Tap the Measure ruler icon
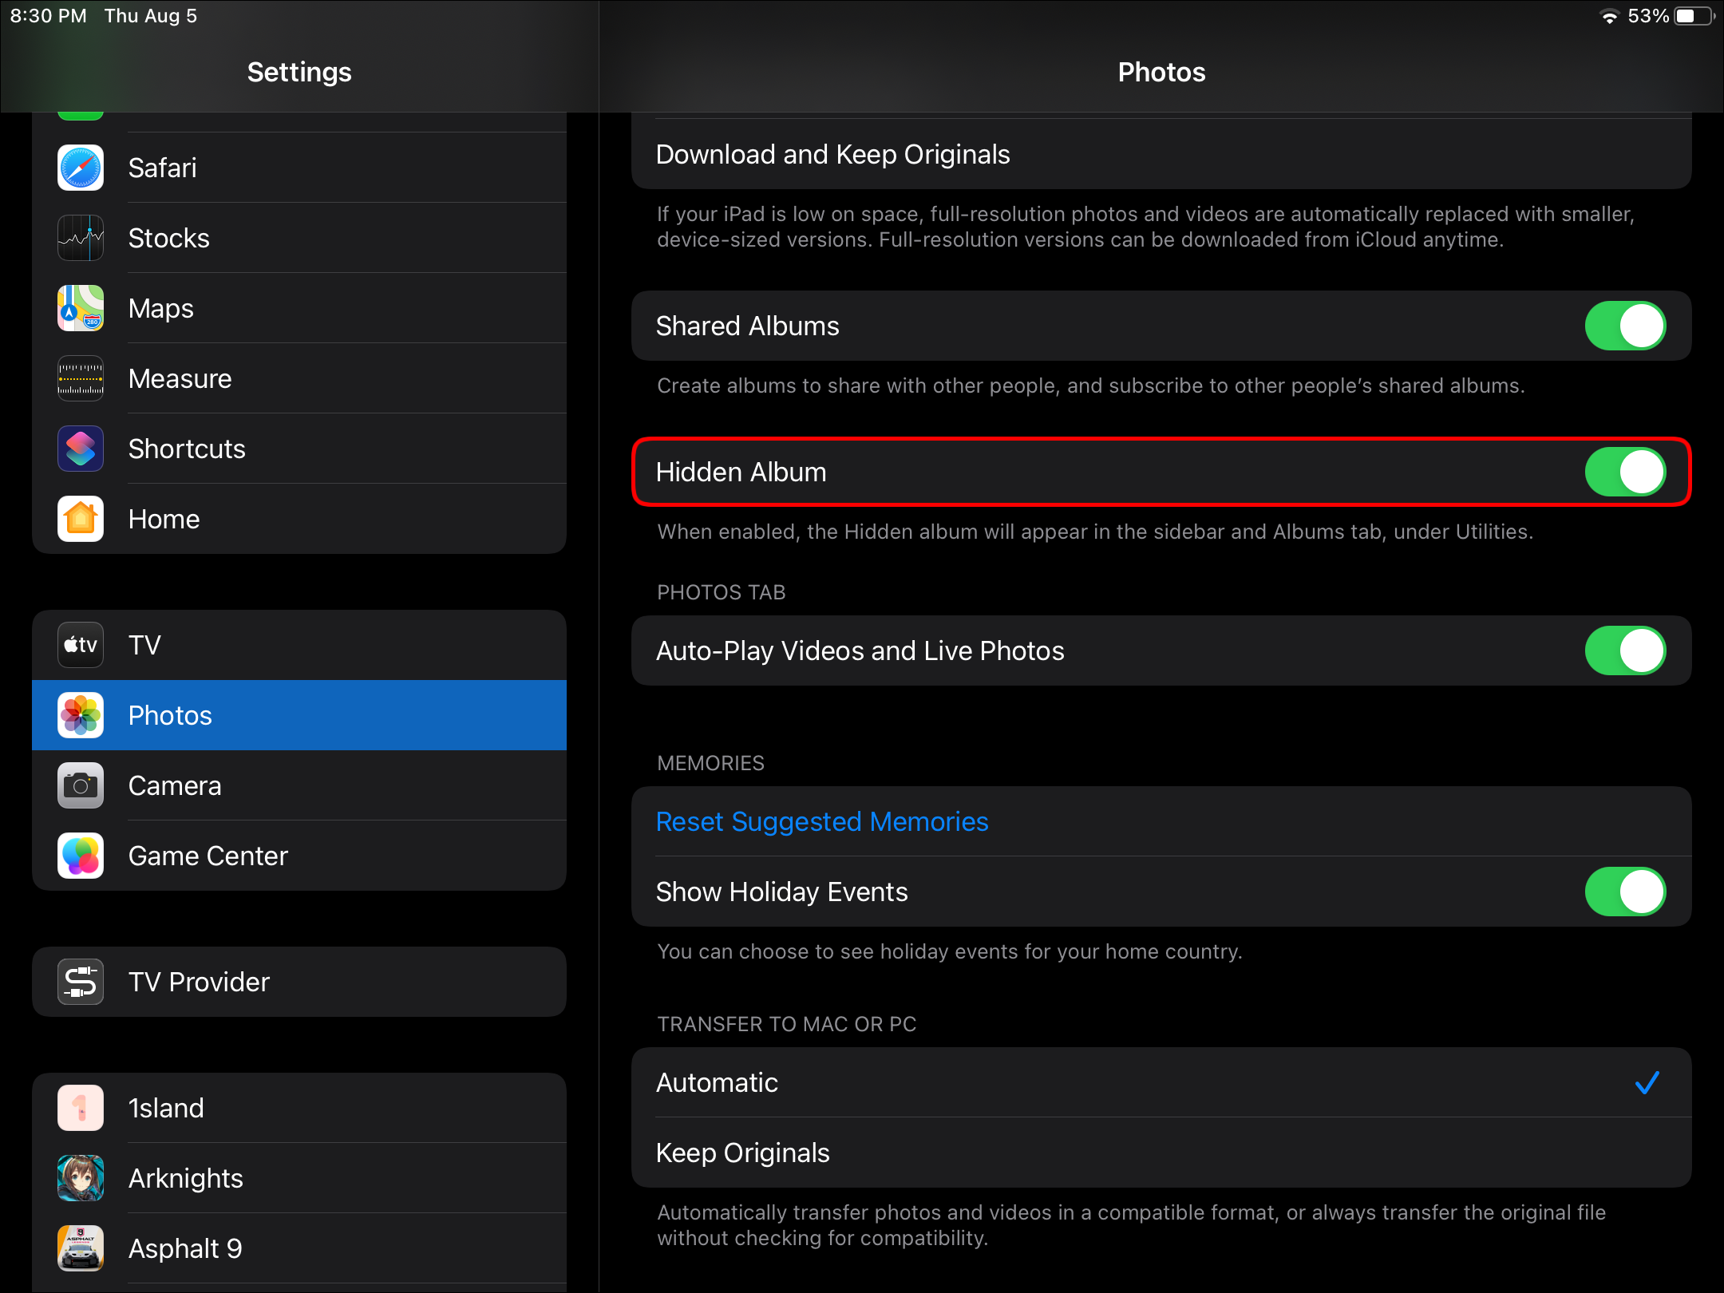This screenshot has width=1724, height=1293. coord(81,378)
